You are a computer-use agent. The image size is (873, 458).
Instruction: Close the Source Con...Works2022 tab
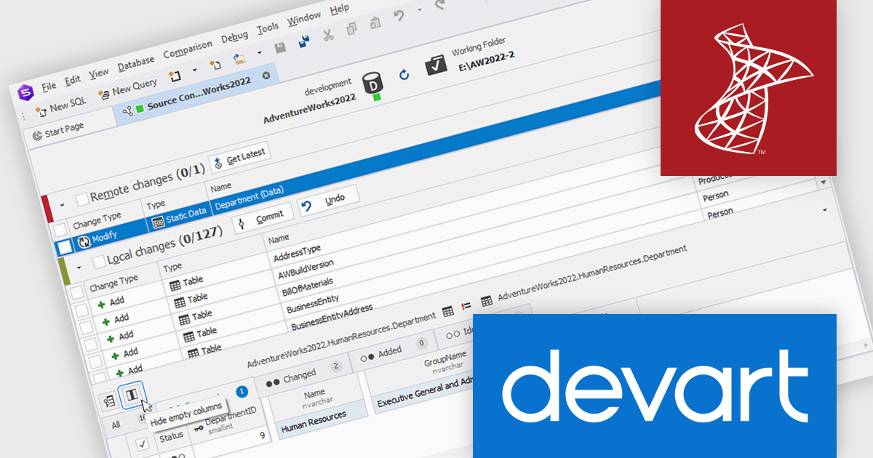(266, 75)
